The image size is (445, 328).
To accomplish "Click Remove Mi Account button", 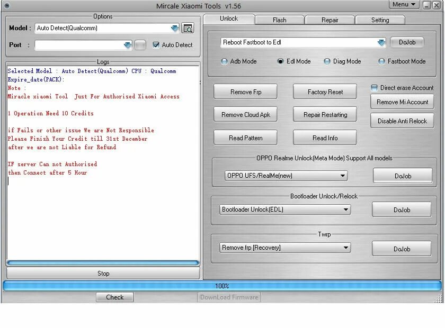I will tap(402, 102).
